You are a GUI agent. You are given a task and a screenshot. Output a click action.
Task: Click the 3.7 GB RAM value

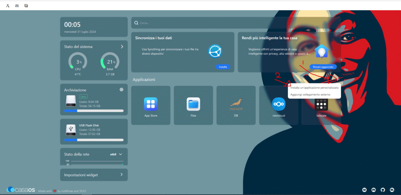110,74
